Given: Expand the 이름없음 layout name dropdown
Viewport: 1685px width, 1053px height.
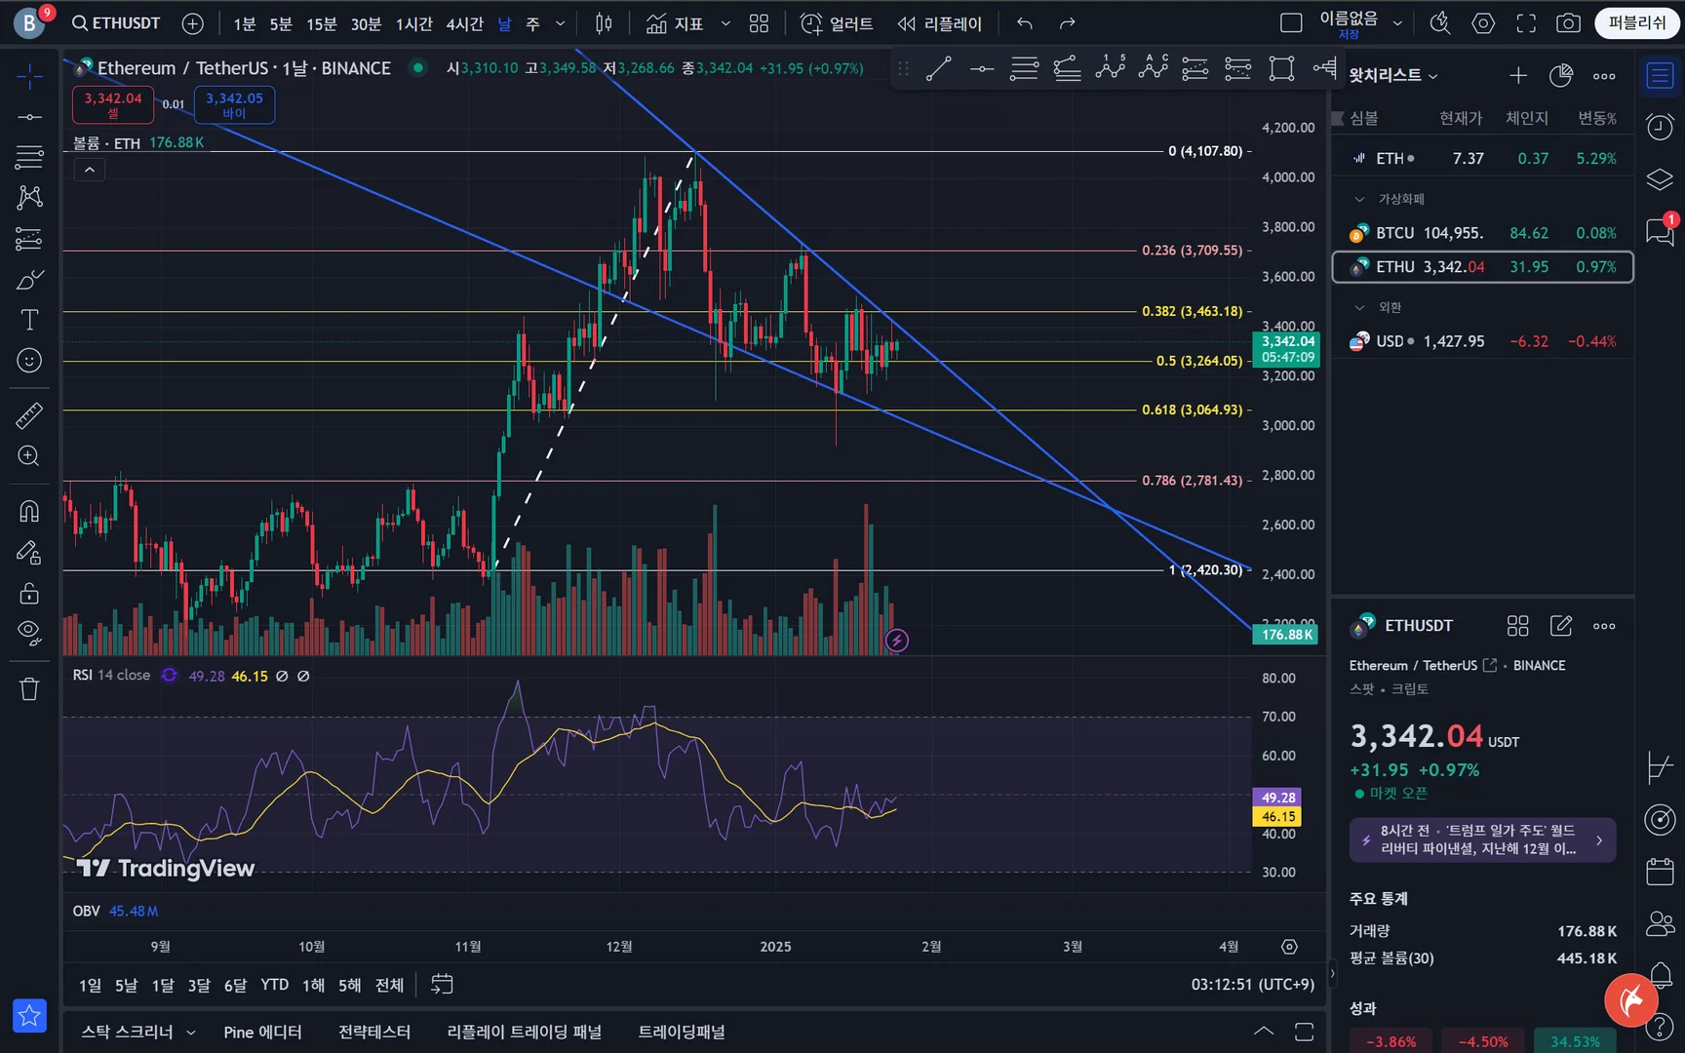Looking at the screenshot, I should tap(1397, 23).
